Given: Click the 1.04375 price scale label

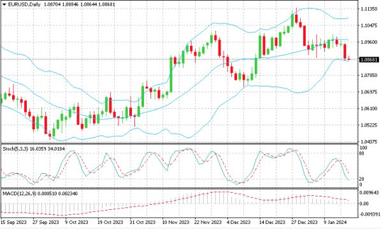Looking at the screenshot, I should tap(369, 141).
